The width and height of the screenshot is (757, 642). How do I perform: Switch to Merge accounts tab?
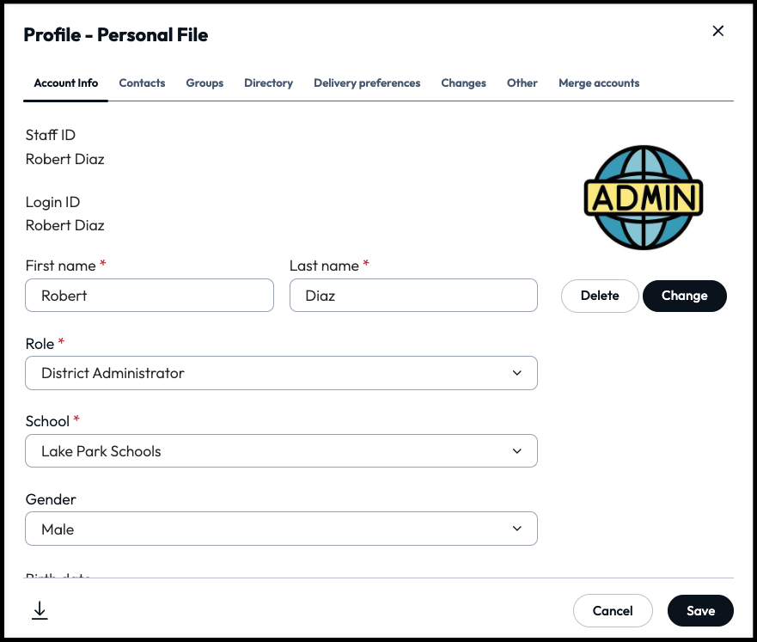point(599,83)
